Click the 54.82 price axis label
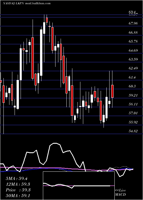The height and width of the screenshot is (200, 143). pos(133,131)
